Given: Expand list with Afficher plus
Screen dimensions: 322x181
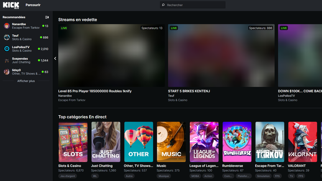Looking at the screenshot, I should (x=26, y=81).
